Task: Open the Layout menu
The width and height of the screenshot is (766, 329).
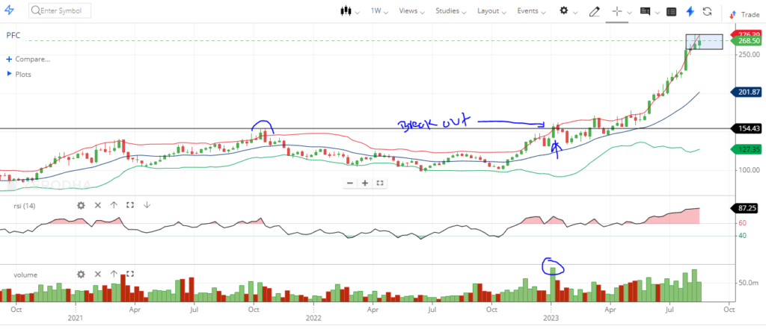Action: [x=491, y=10]
